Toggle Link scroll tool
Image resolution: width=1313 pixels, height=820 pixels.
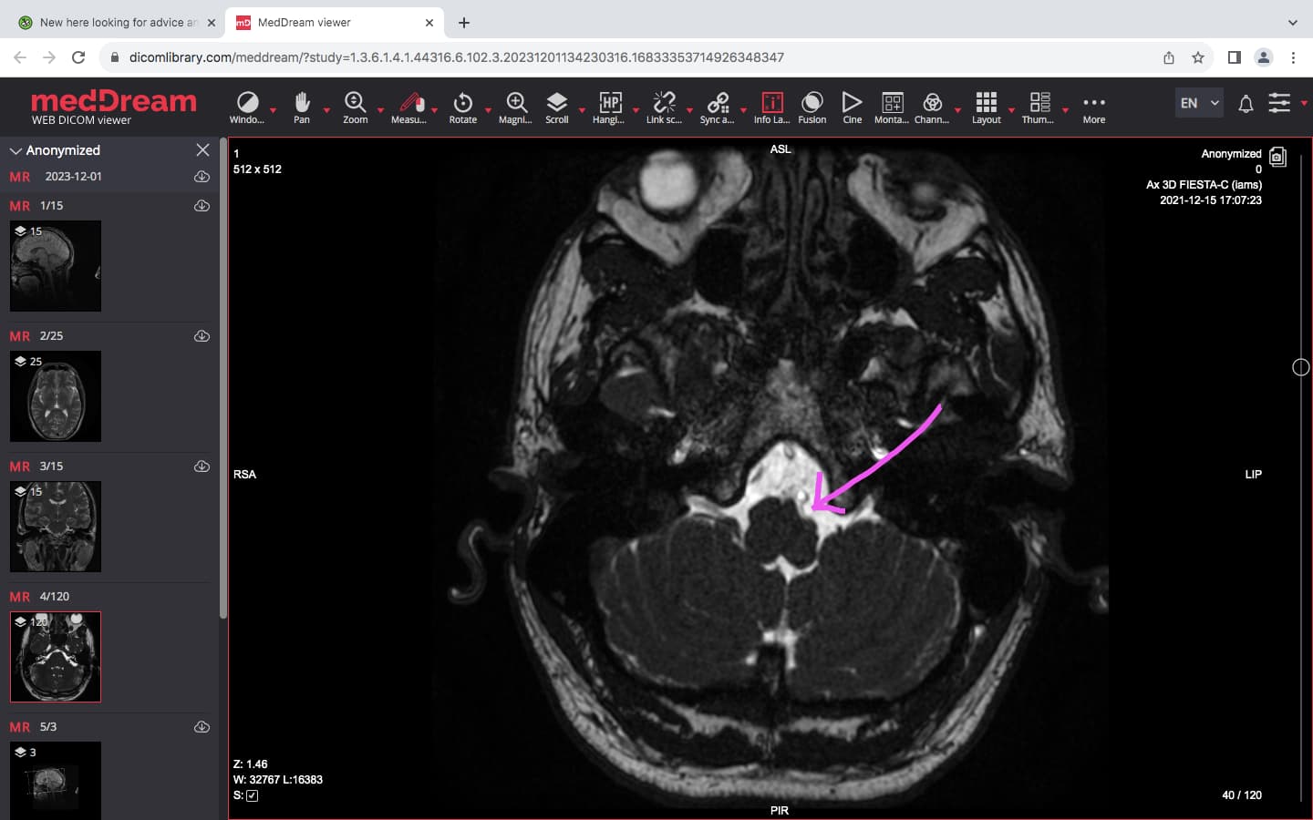pos(664,107)
